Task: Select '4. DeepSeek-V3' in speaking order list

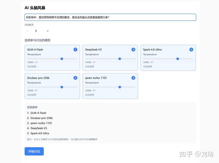Action: 37,128
